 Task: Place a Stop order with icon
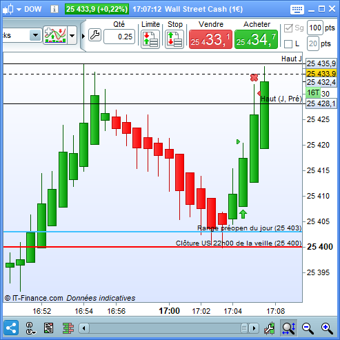click(174, 39)
